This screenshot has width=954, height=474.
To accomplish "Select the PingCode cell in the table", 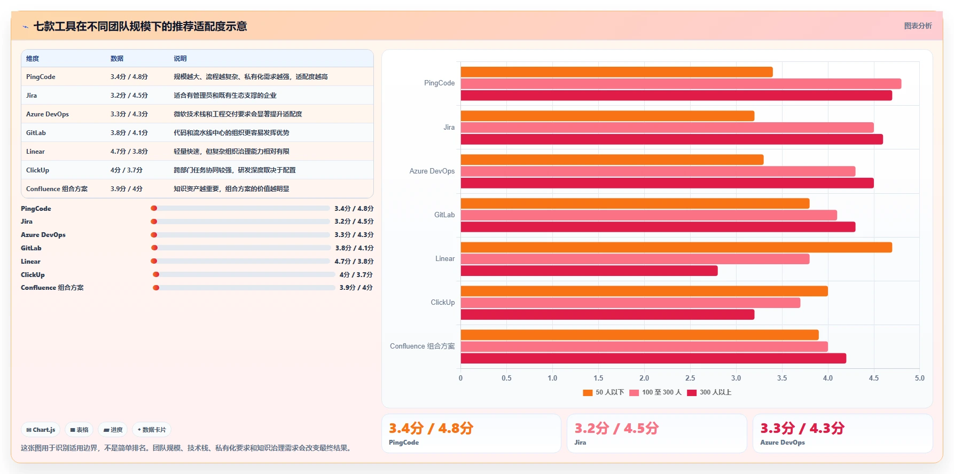I will click(x=41, y=77).
